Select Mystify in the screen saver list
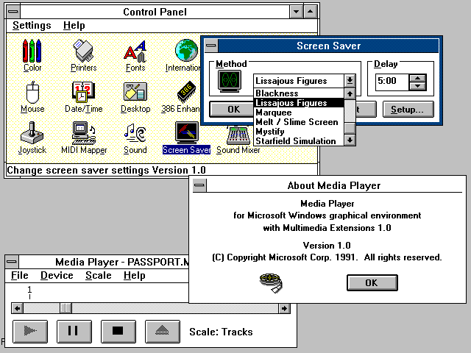The width and height of the screenshot is (471, 353). [x=269, y=132]
